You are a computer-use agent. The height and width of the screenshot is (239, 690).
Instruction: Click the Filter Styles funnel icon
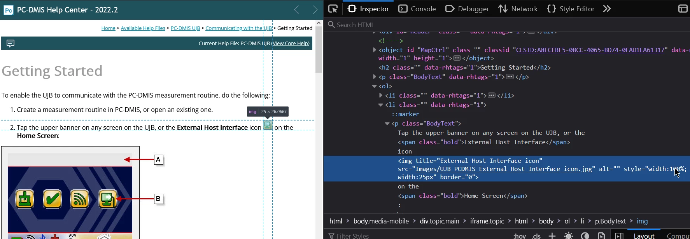coord(331,236)
